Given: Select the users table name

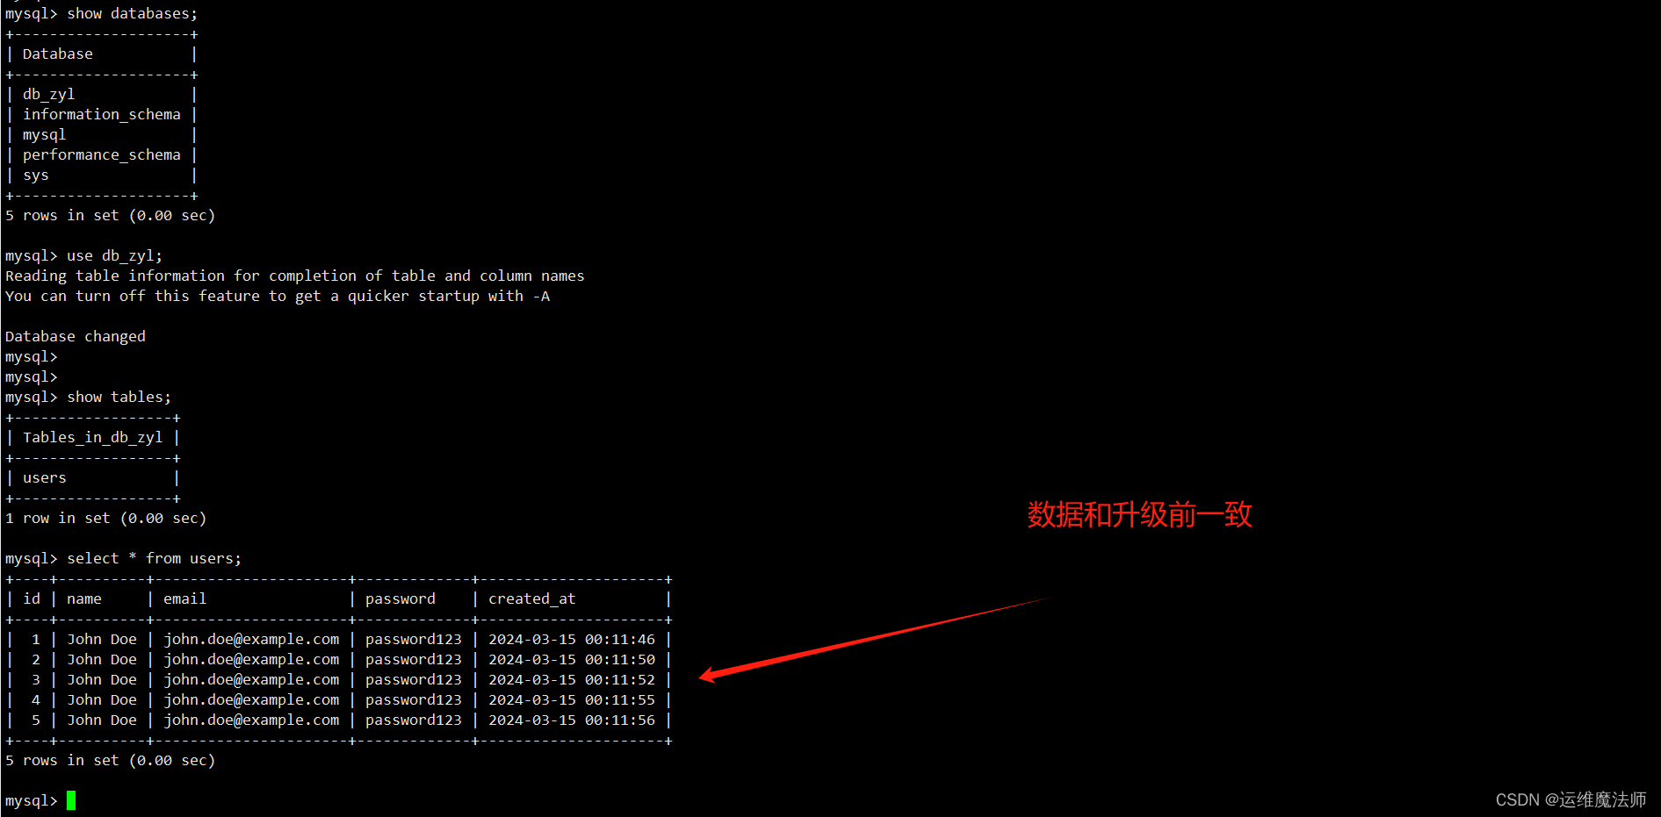Looking at the screenshot, I should (x=45, y=477).
